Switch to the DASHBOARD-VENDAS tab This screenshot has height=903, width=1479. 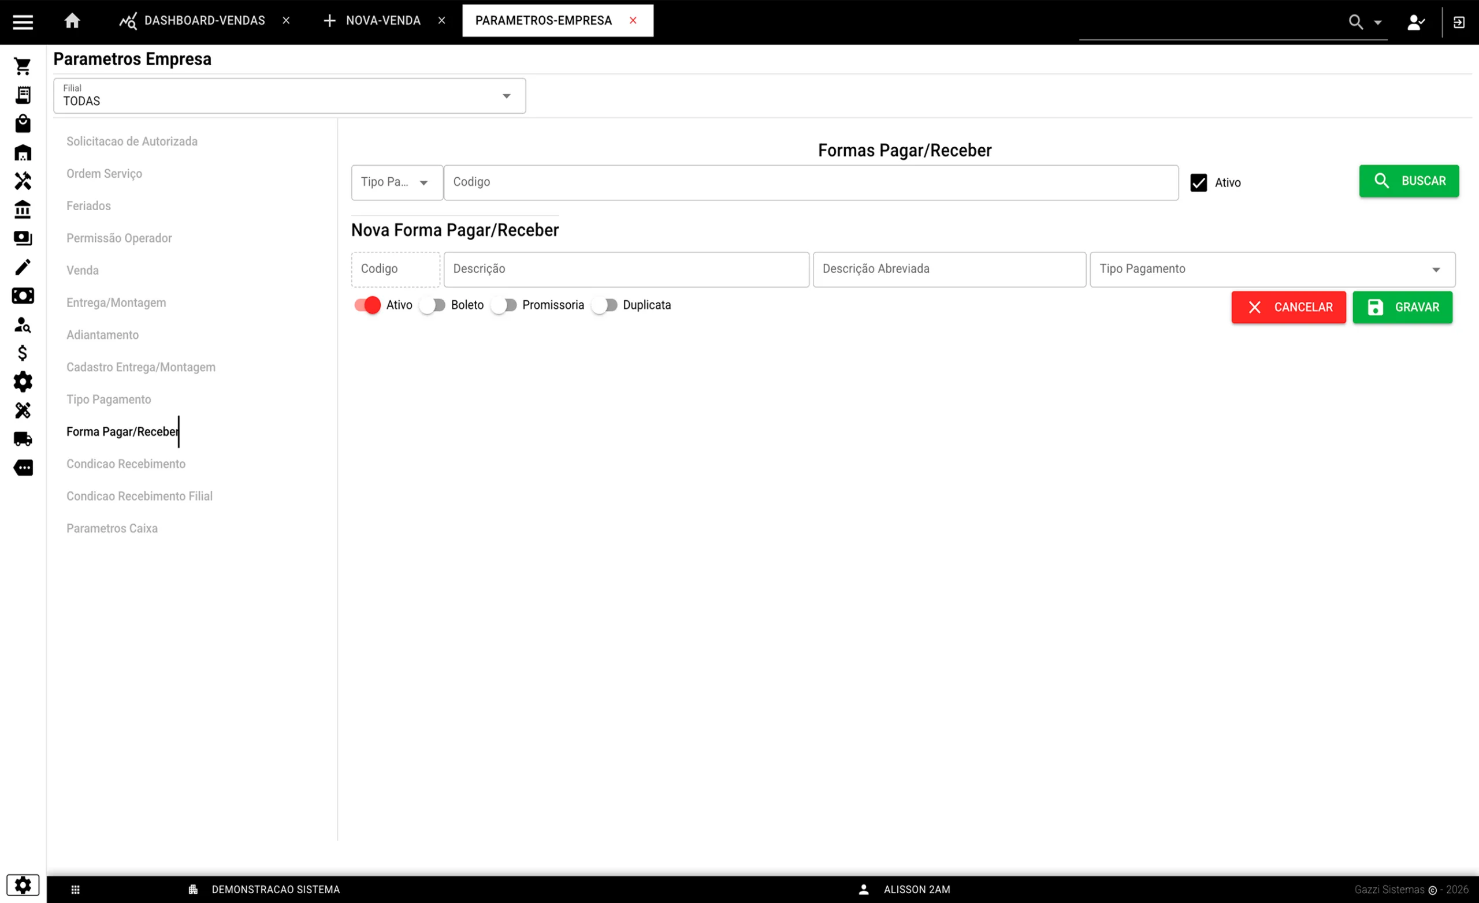tap(204, 21)
